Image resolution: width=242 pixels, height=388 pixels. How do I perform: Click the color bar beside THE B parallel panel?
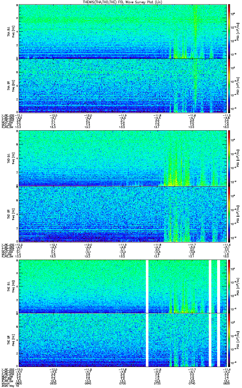[229, 340]
